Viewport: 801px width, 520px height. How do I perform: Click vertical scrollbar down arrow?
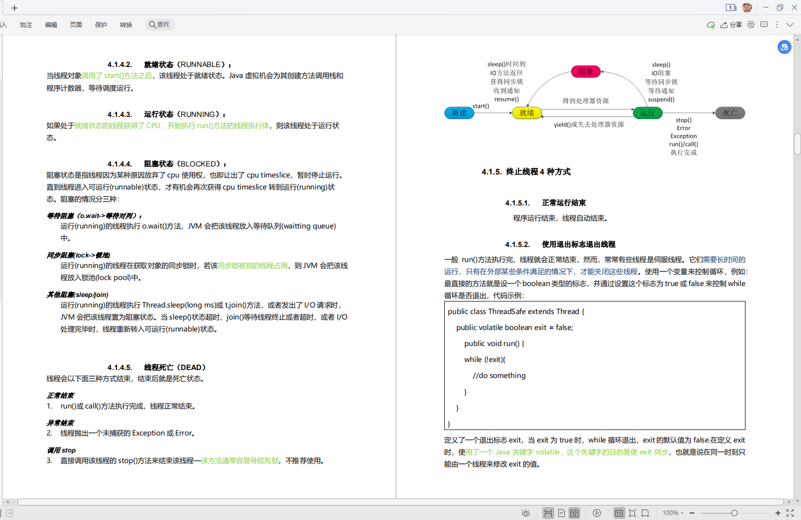(x=797, y=501)
